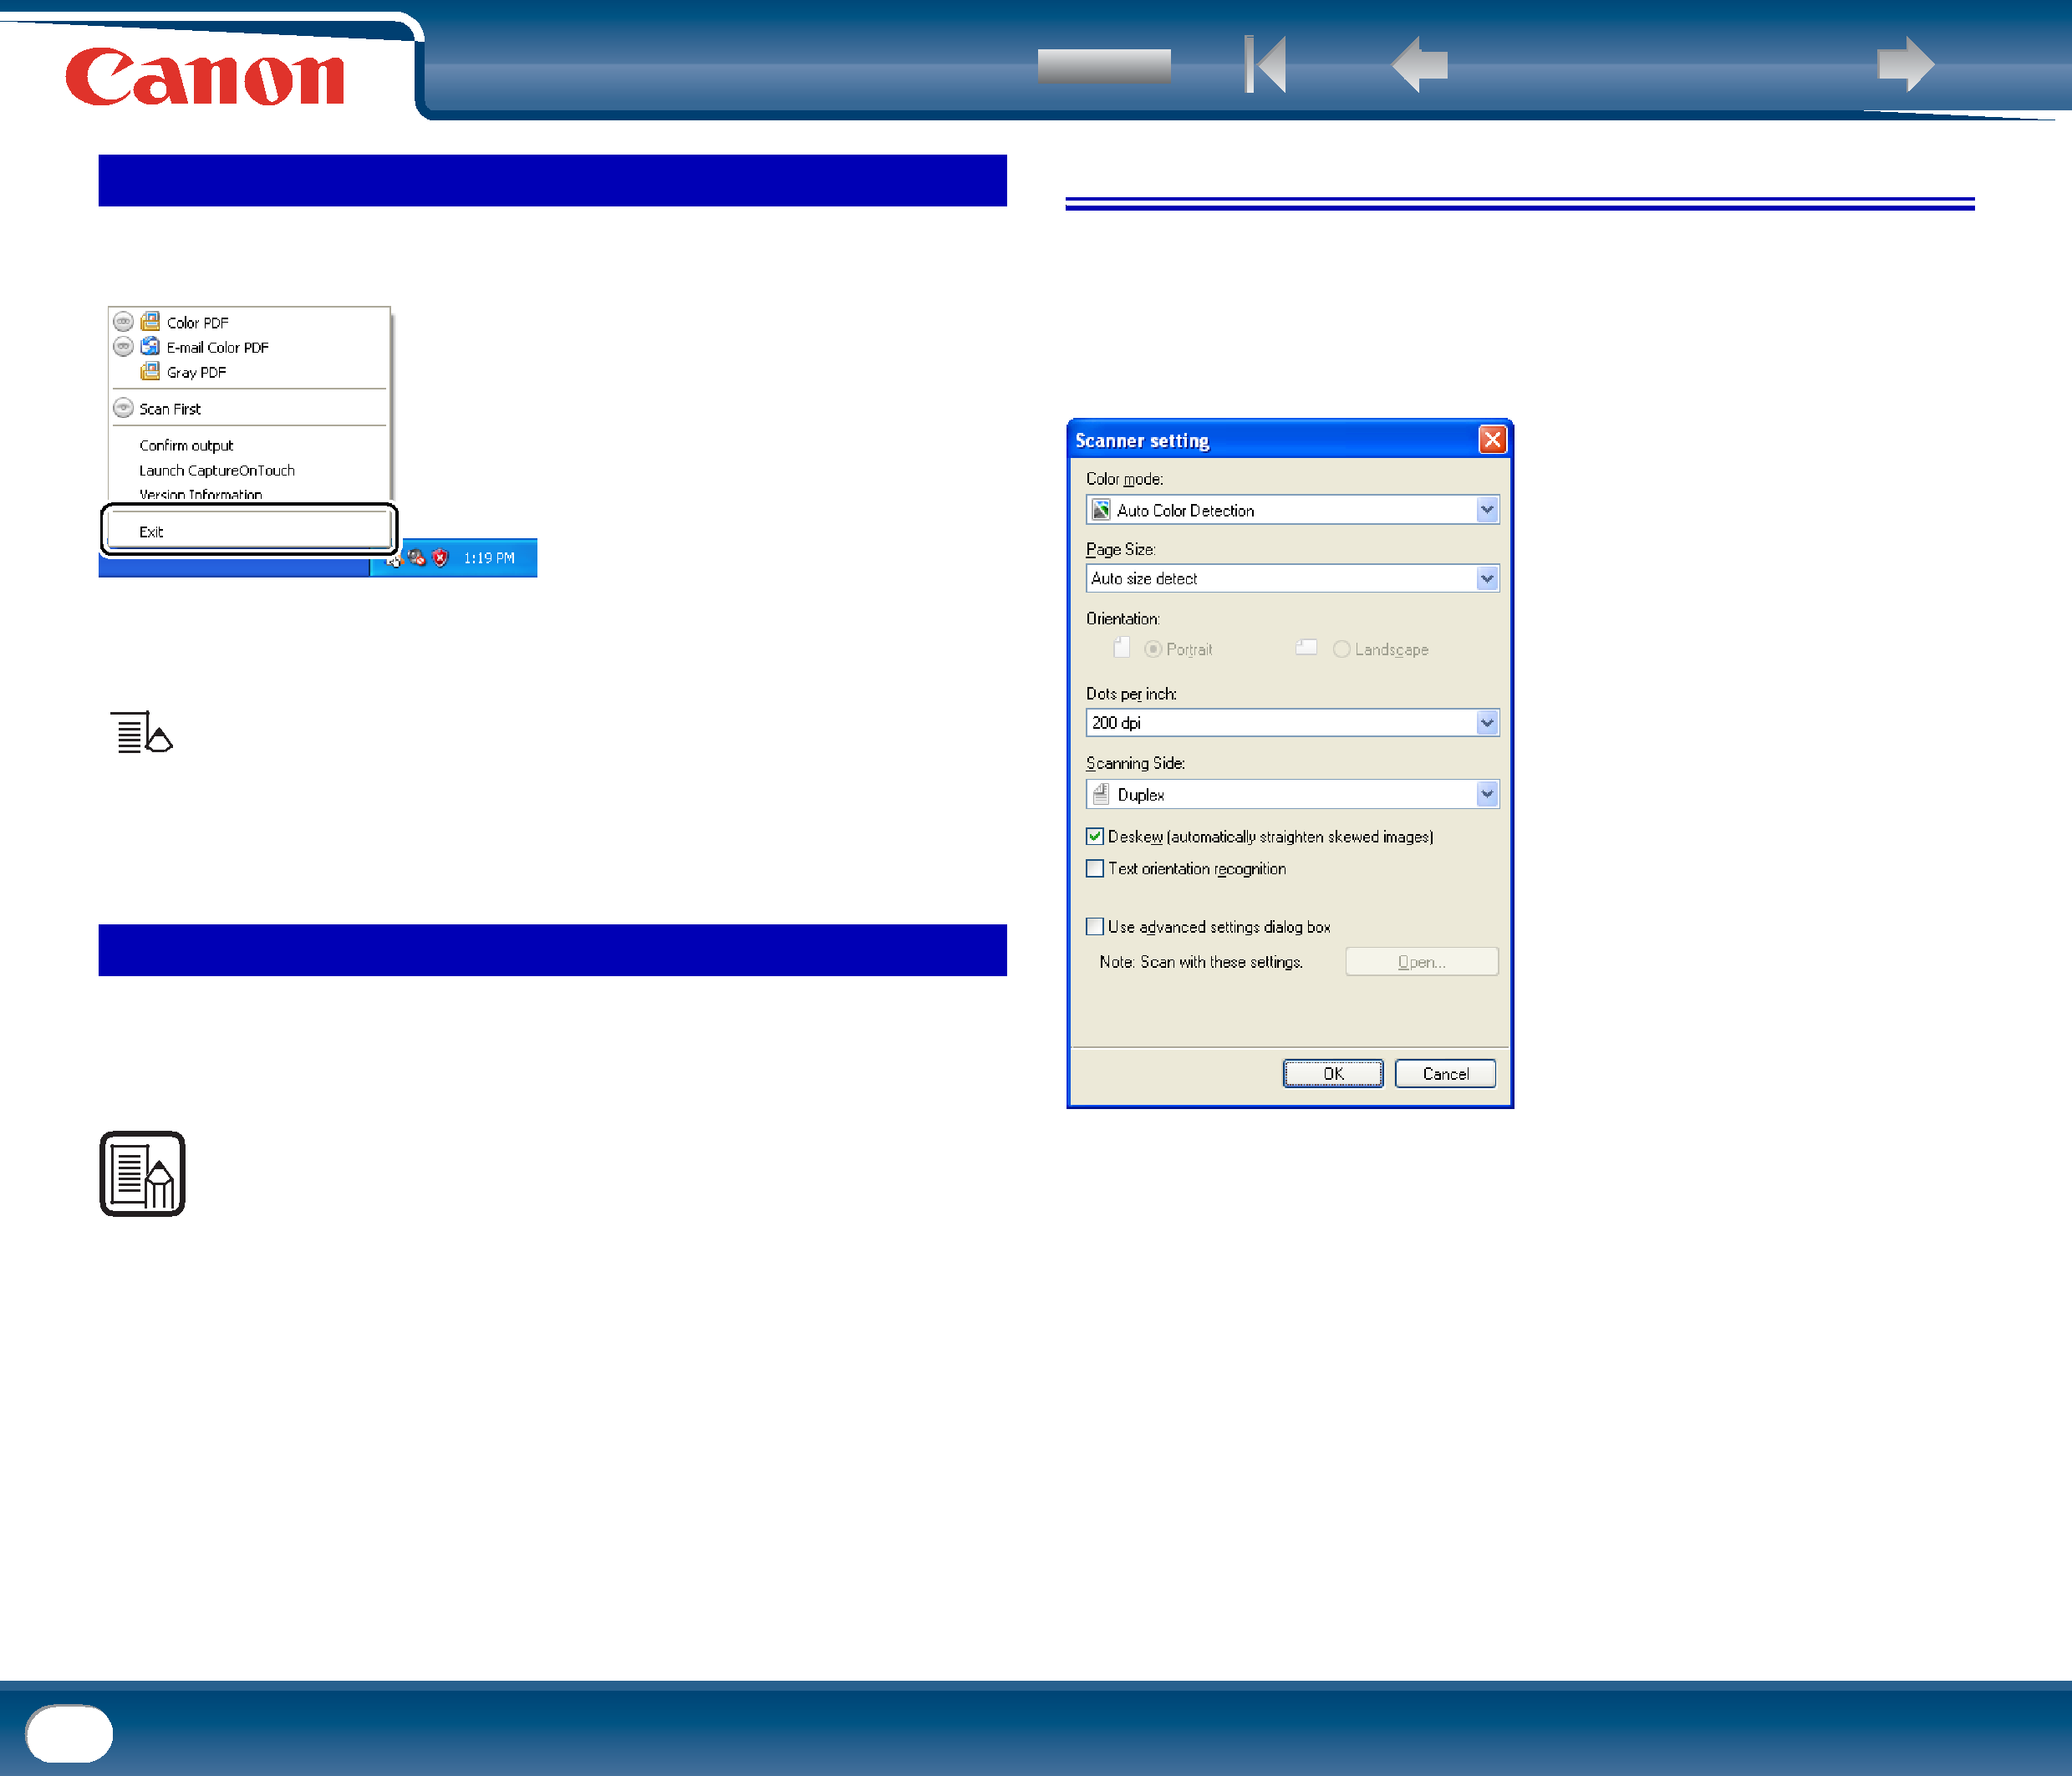Click OK in Scanner setting
Screen dimensions: 2072x1776
point(1333,1073)
